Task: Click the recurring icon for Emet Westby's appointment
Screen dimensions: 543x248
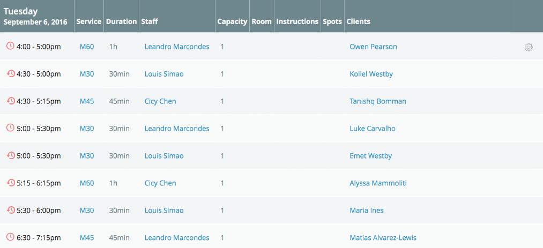Action: [11, 155]
